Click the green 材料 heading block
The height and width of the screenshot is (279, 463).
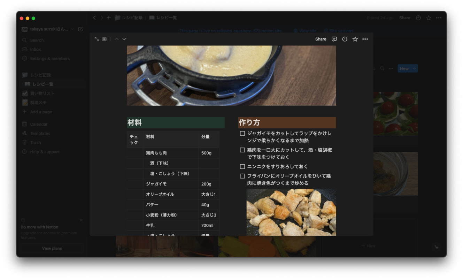pos(176,123)
